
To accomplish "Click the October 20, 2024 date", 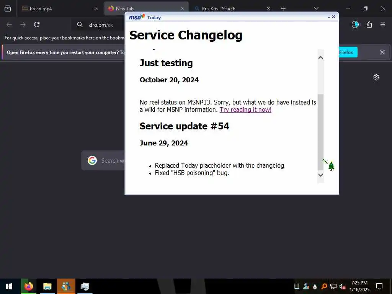I will [169, 80].
